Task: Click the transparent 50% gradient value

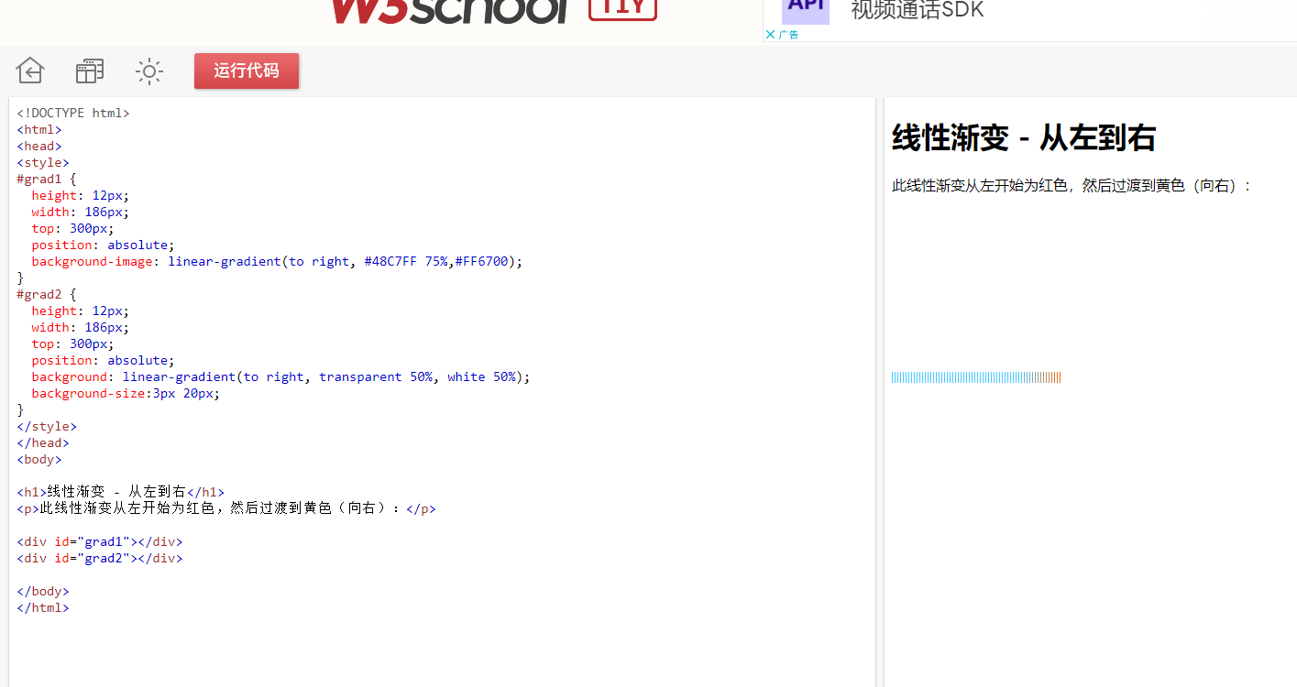Action: (x=376, y=376)
